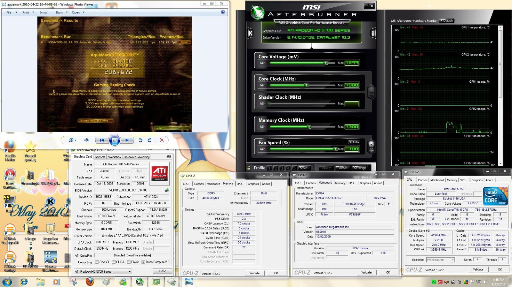This screenshot has height=287, width=512.
Task: Open GPU-Z graphics card selection dropdown
Action: click(x=103, y=272)
